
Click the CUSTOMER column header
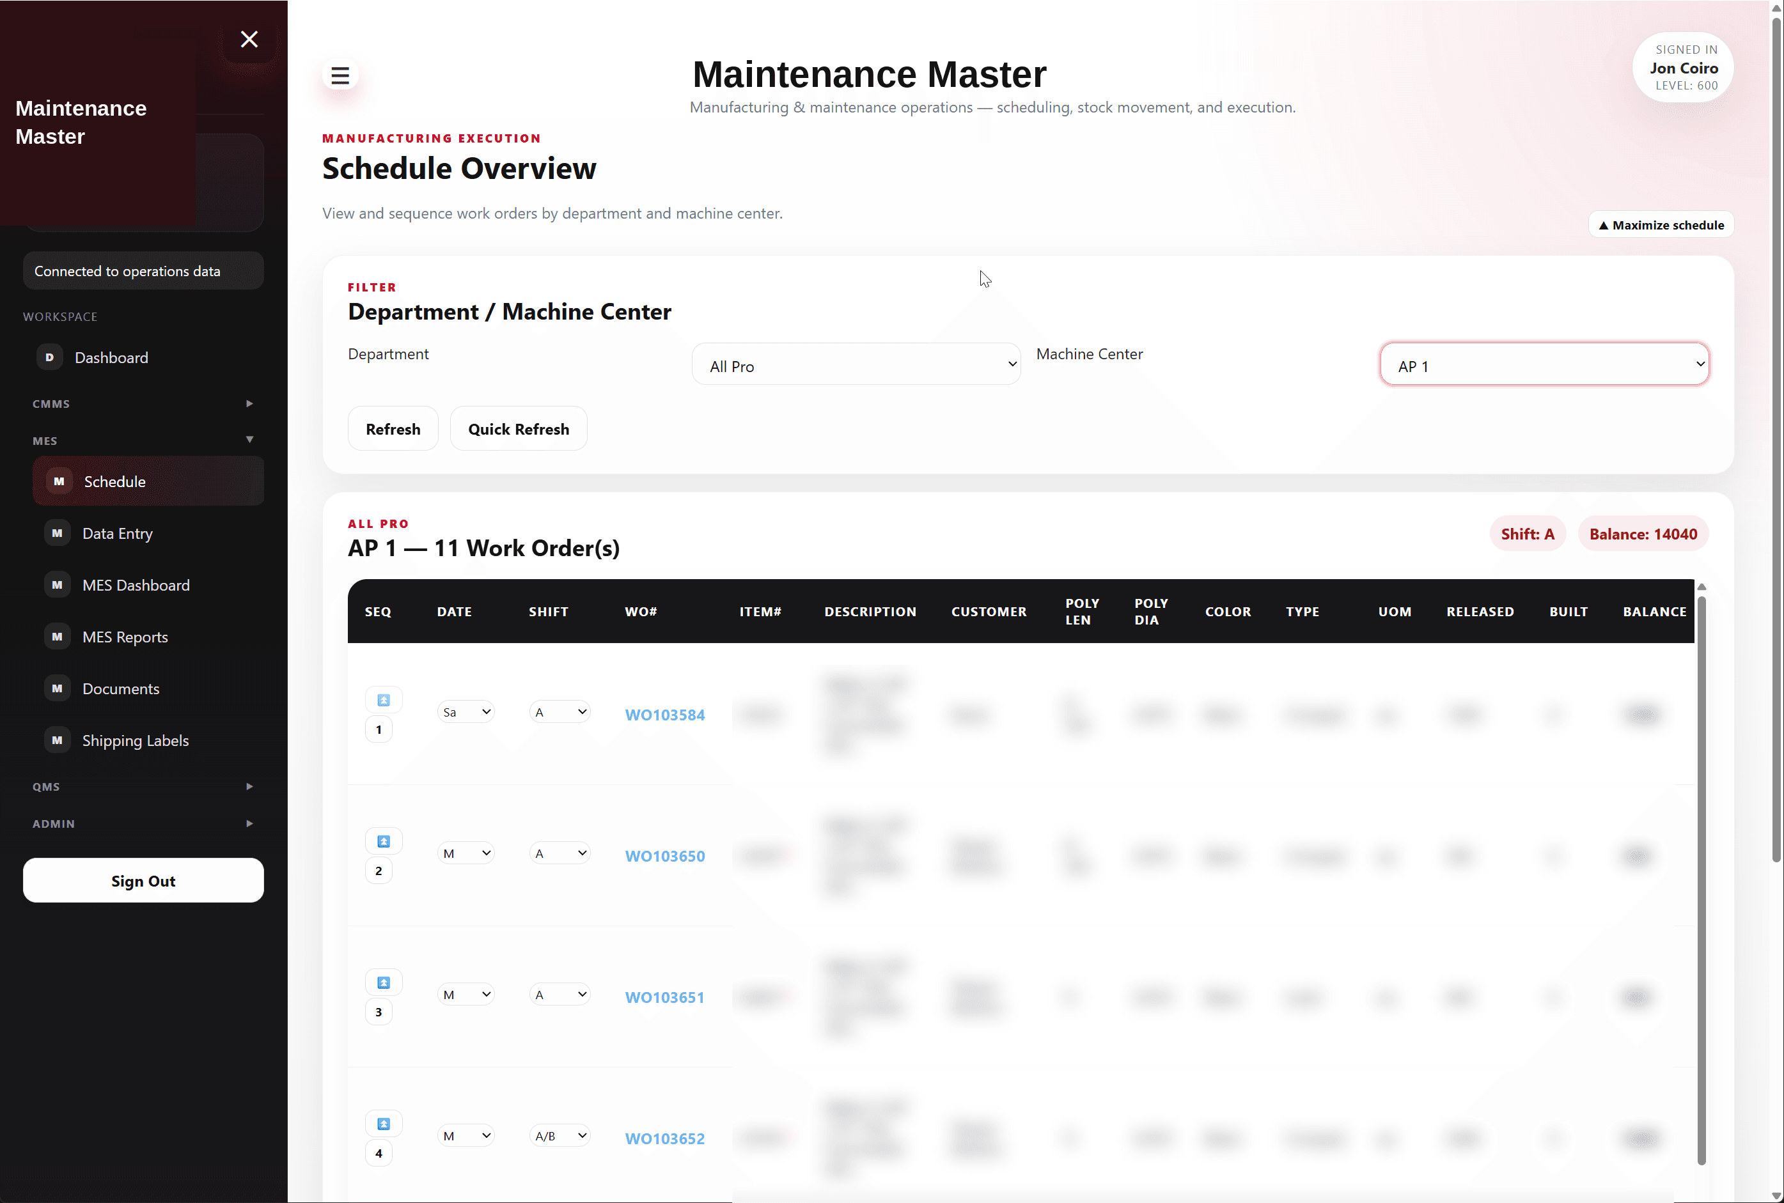[989, 612]
